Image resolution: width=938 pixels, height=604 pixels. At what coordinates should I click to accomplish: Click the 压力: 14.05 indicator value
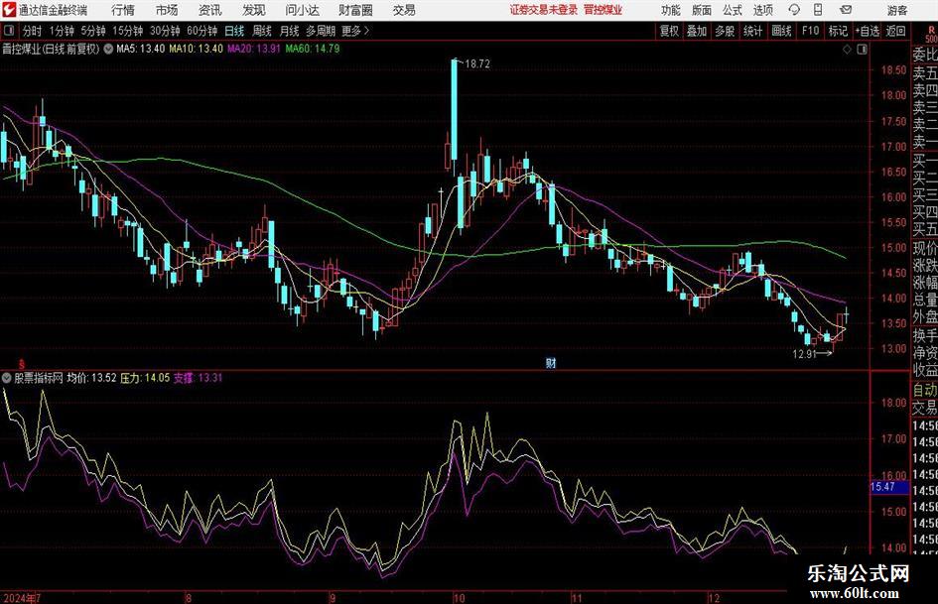[145, 378]
